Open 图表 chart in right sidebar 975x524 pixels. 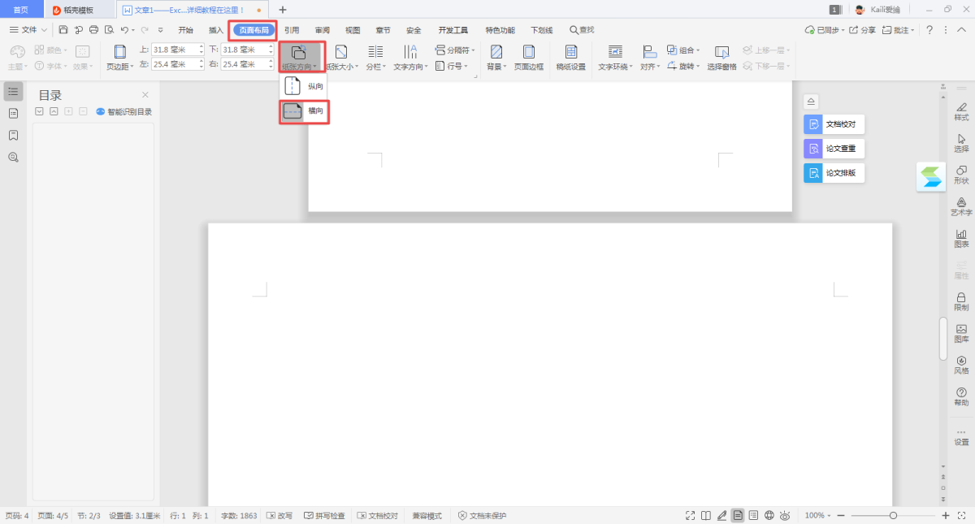coord(961,238)
